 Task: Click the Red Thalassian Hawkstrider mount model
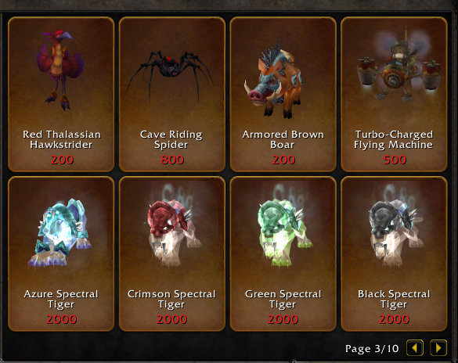(60, 69)
